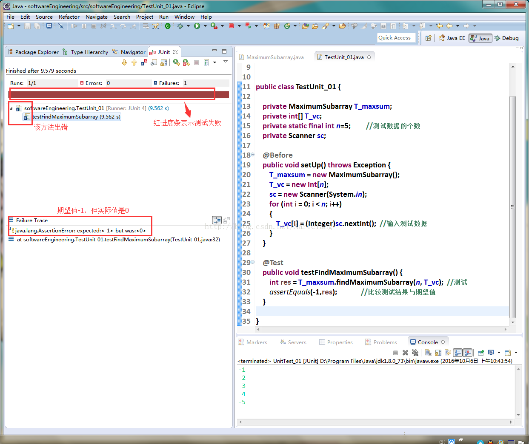Switch to the Debug perspective
The height and width of the screenshot is (444, 529).
(506, 38)
